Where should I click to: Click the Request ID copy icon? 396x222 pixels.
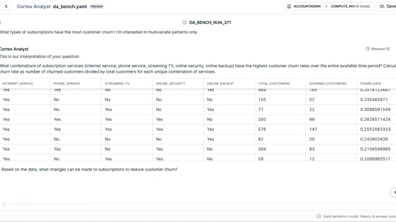(368, 49)
